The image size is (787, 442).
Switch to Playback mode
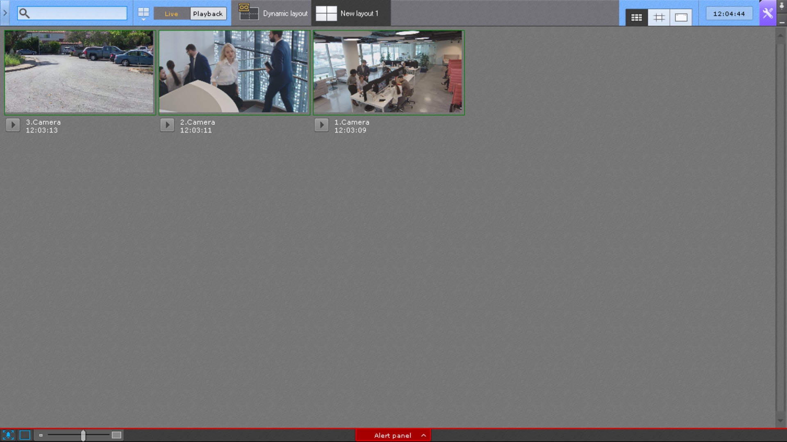208,14
